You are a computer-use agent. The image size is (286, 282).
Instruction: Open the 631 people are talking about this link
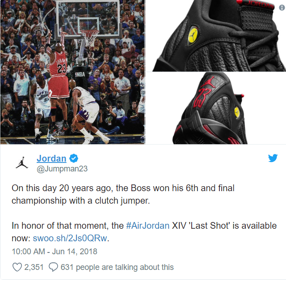pyautogui.click(x=117, y=267)
